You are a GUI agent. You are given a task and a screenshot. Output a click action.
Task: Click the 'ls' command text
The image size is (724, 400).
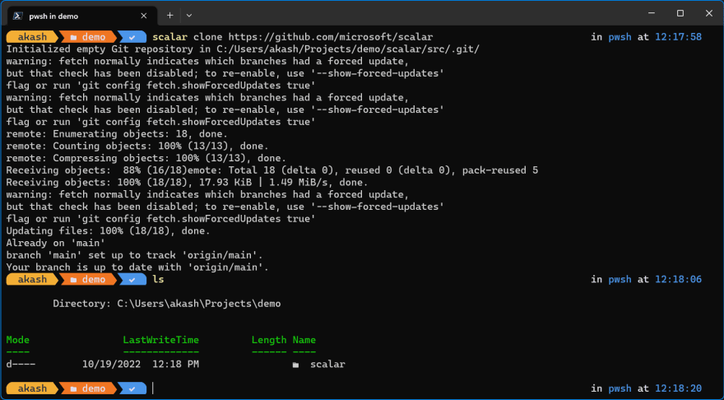[158, 280]
